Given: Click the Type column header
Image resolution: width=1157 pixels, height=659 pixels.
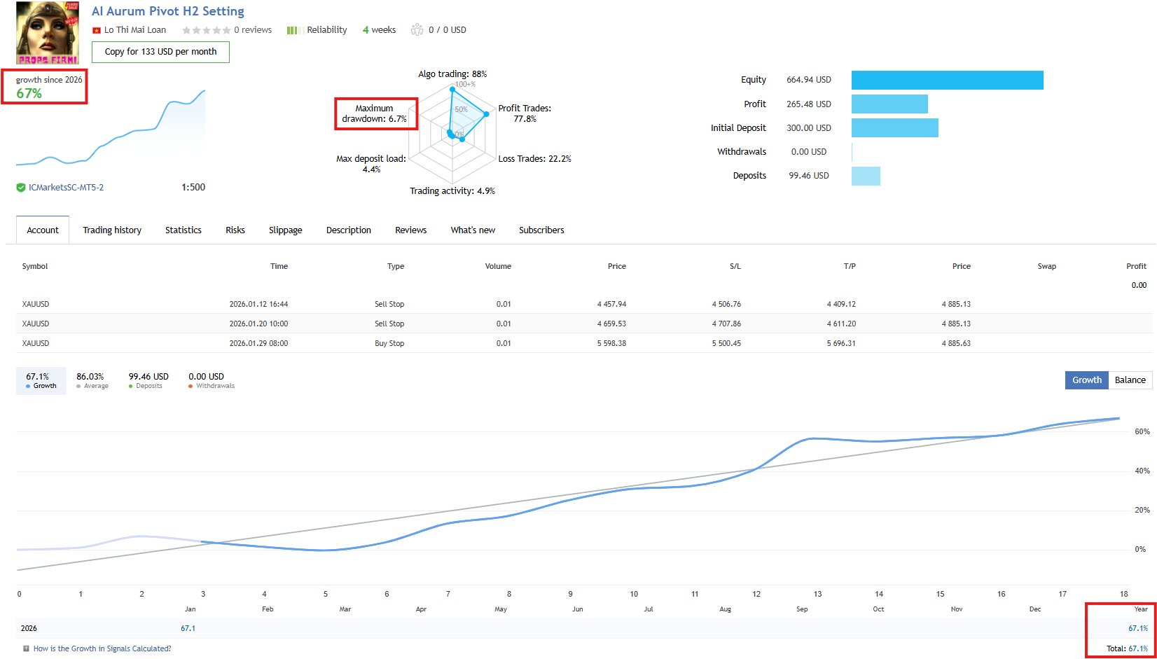Looking at the screenshot, I should click(x=396, y=267).
